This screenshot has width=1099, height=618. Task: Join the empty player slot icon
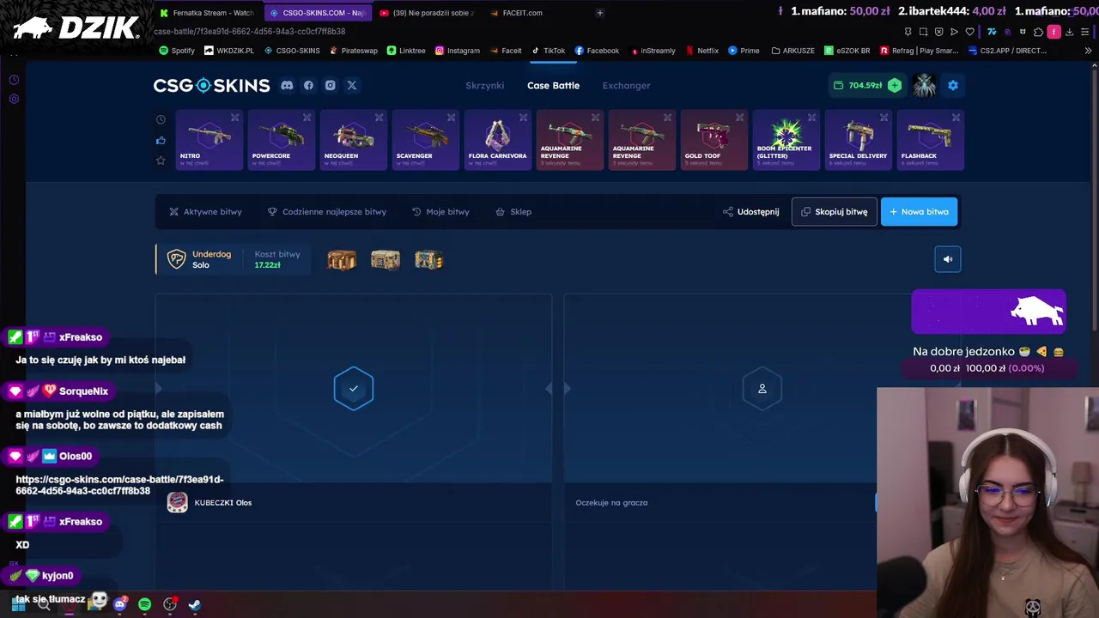(x=762, y=389)
